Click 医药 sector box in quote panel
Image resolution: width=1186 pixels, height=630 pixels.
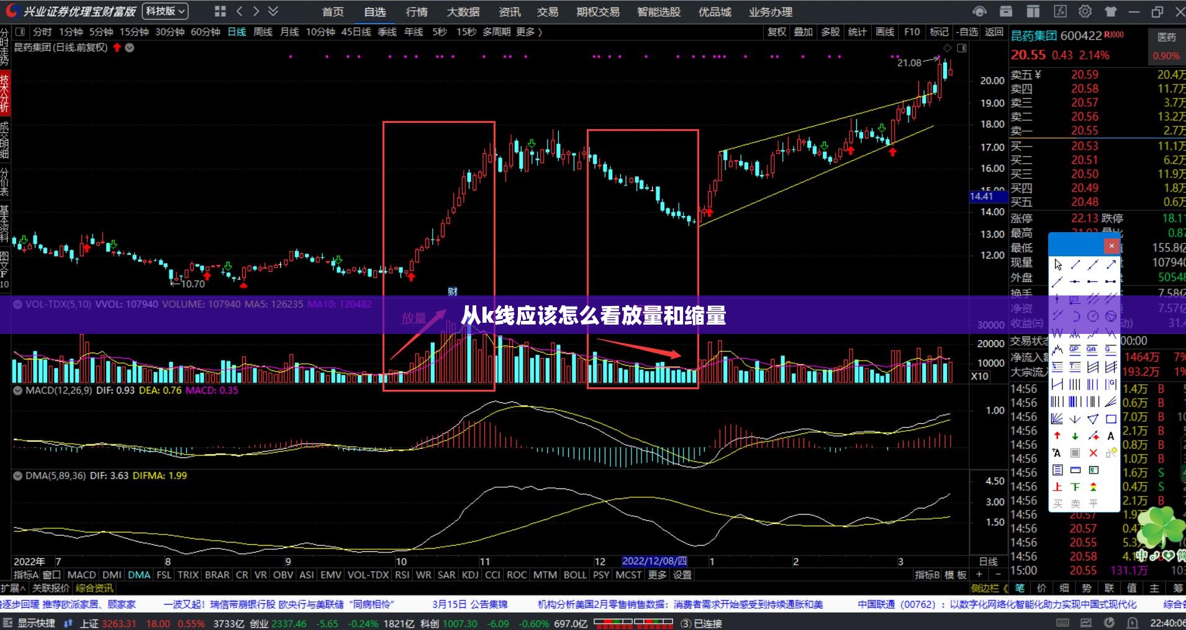click(x=1166, y=46)
